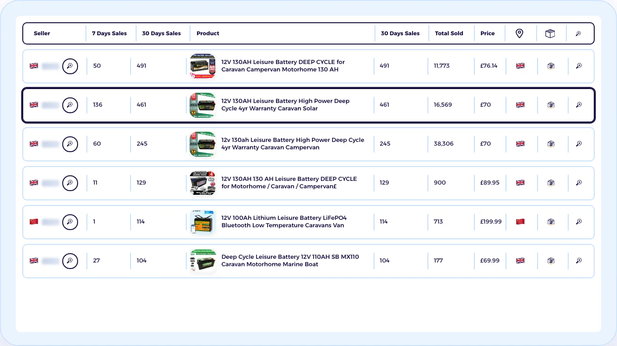Viewport: 617px width, 346px height.
Task: Click the "£69.99" price value
Action: click(x=490, y=261)
